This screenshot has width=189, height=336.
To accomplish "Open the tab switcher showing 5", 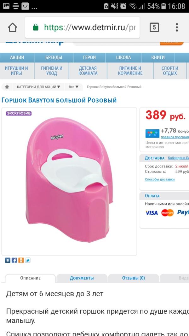I will 154,27.
